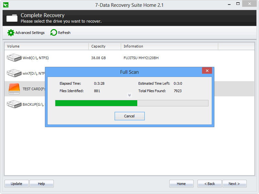Viewport: 259px width, 194px height.
Task: Click the white folder Complete Recovery icon
Action: pos(12,18)
